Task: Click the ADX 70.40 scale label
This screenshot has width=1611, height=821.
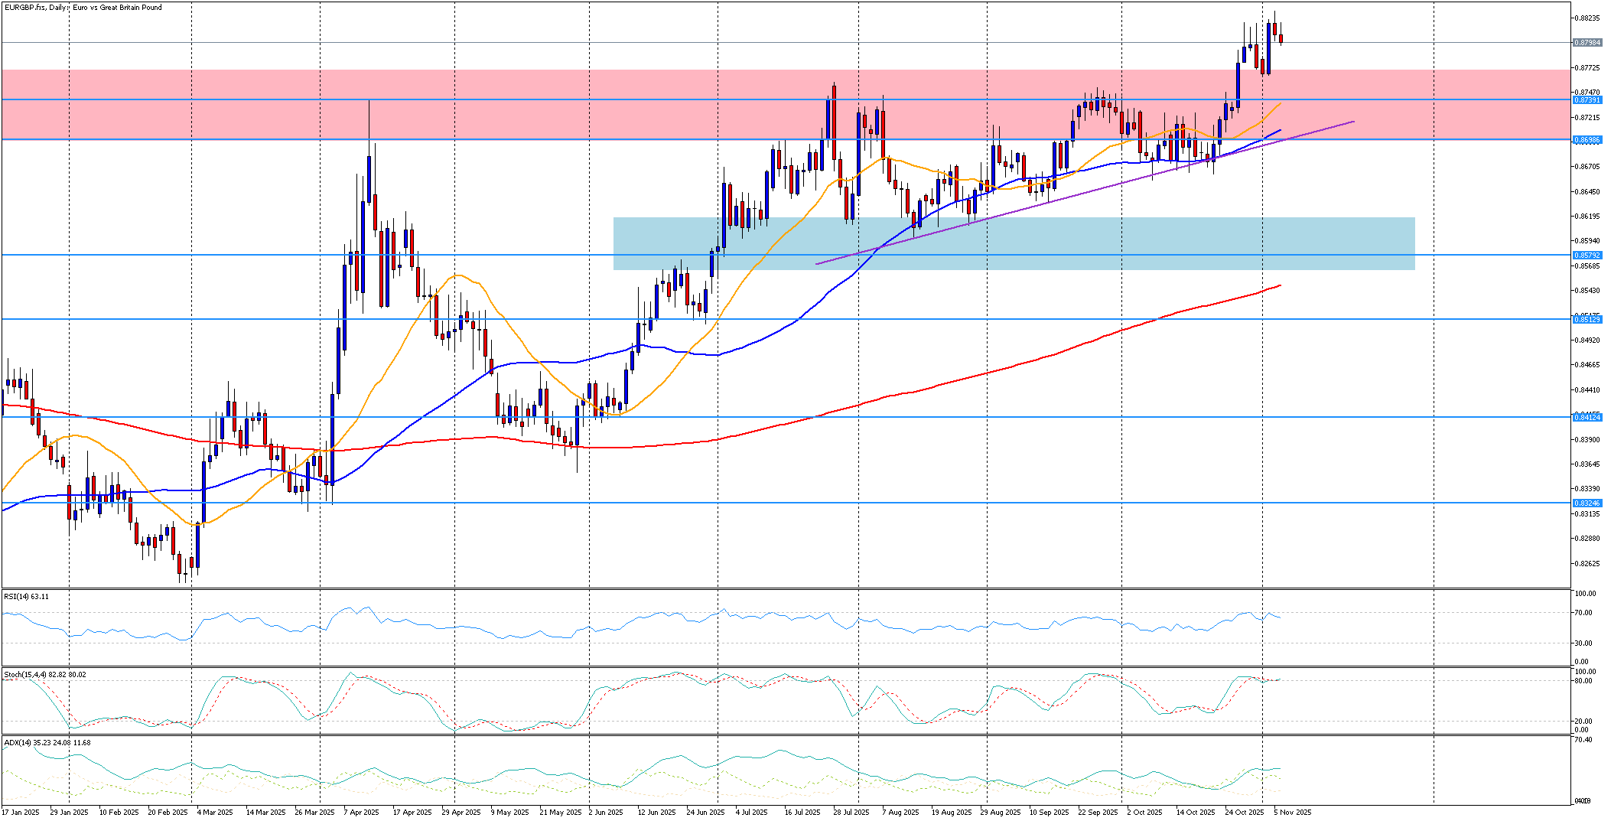Action: [x=1585, y=740]
